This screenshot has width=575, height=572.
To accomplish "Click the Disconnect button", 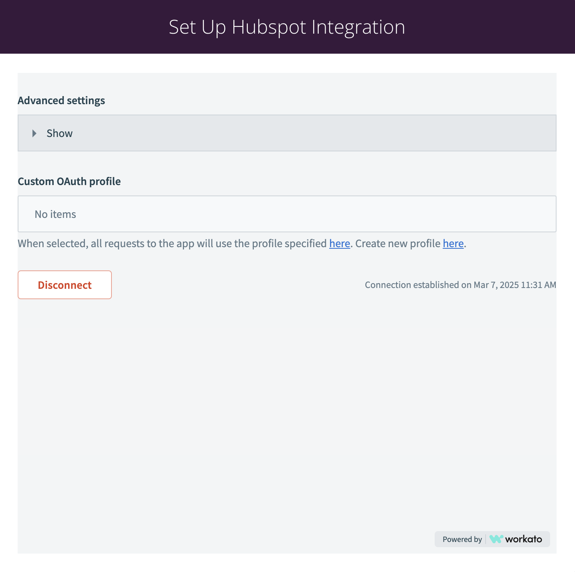I will tap(65, 285).
